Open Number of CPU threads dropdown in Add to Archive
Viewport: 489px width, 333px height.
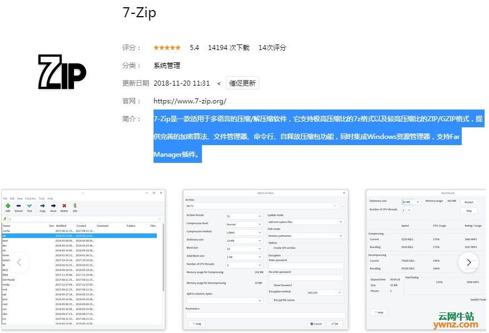[244, 265]
